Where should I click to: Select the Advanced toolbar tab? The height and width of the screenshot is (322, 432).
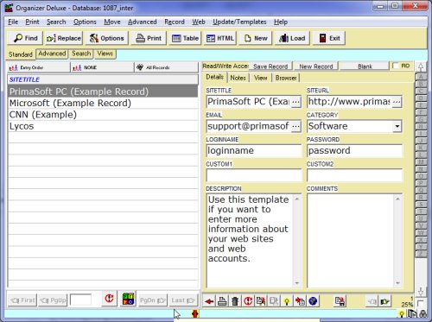click(x=52, y=54)
